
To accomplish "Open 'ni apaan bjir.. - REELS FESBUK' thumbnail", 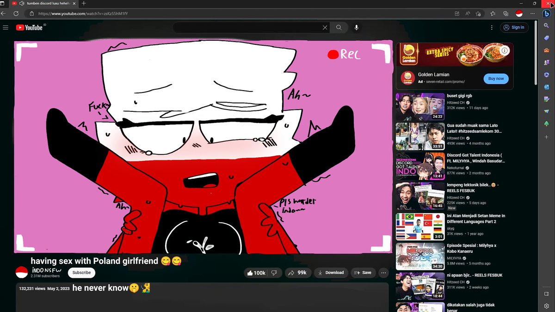I will (x=420, y=286).
